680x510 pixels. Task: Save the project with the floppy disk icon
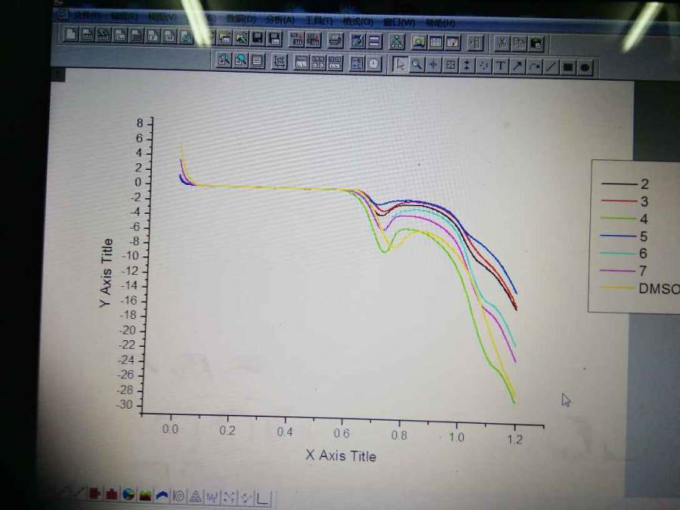258,39
